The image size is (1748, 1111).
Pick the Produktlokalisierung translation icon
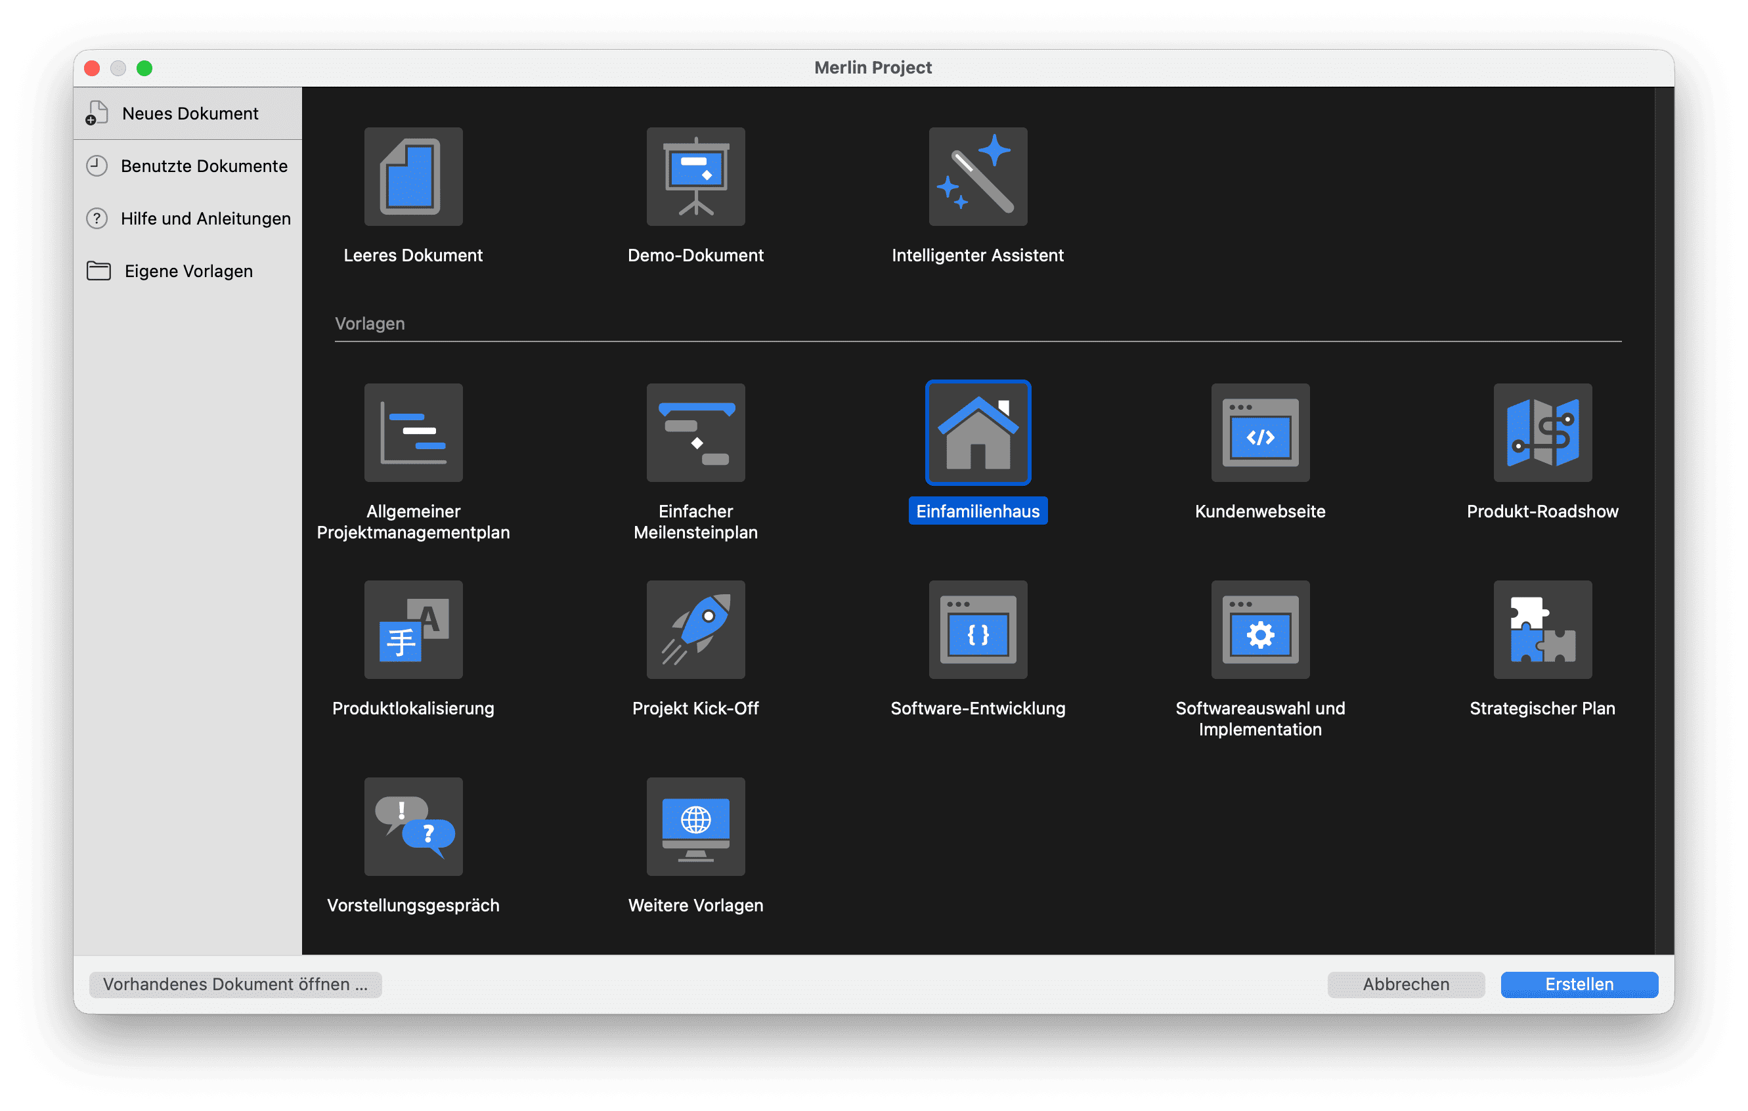click(x=413, y=630)
